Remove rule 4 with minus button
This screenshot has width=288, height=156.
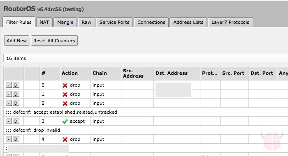tap(9, 139)
